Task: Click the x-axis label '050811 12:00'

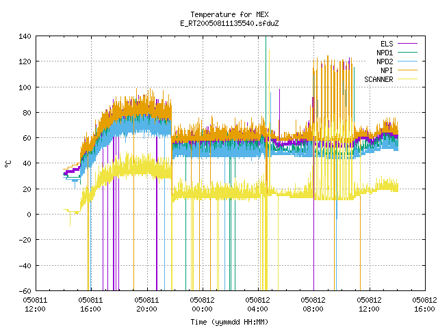Action: pyautogui.click(x=35, y=305)
